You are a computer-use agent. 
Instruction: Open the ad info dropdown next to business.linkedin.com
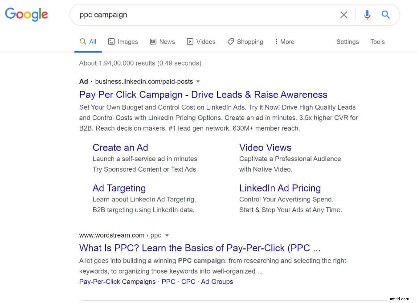click(x=198, y=82)
